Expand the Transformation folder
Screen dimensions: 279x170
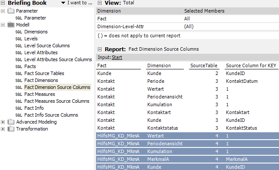point(3,129)
